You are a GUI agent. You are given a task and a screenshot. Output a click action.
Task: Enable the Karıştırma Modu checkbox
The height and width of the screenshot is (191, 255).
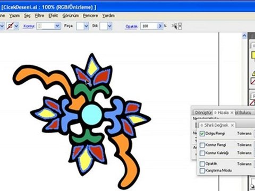pos(202,171)
